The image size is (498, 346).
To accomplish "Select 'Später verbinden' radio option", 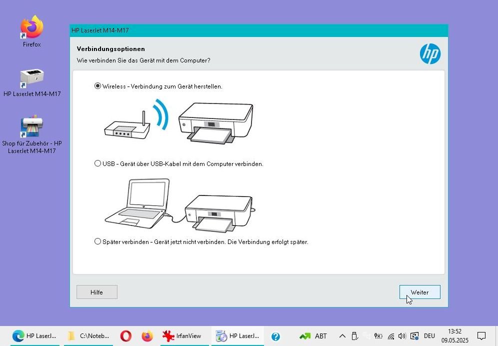I will tap(98, 241).
